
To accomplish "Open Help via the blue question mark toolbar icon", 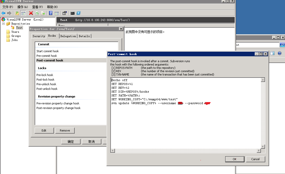I will coord(51,13).
